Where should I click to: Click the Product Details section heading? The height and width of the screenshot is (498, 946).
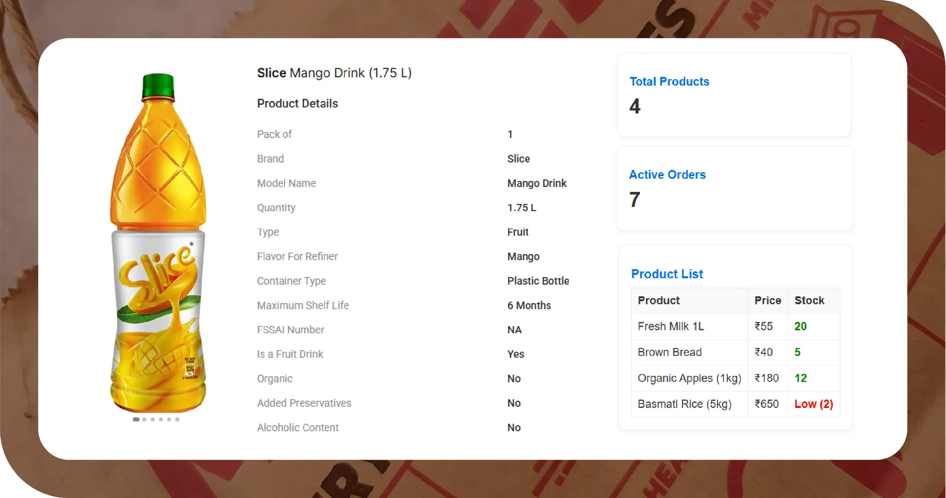(297, 103)
